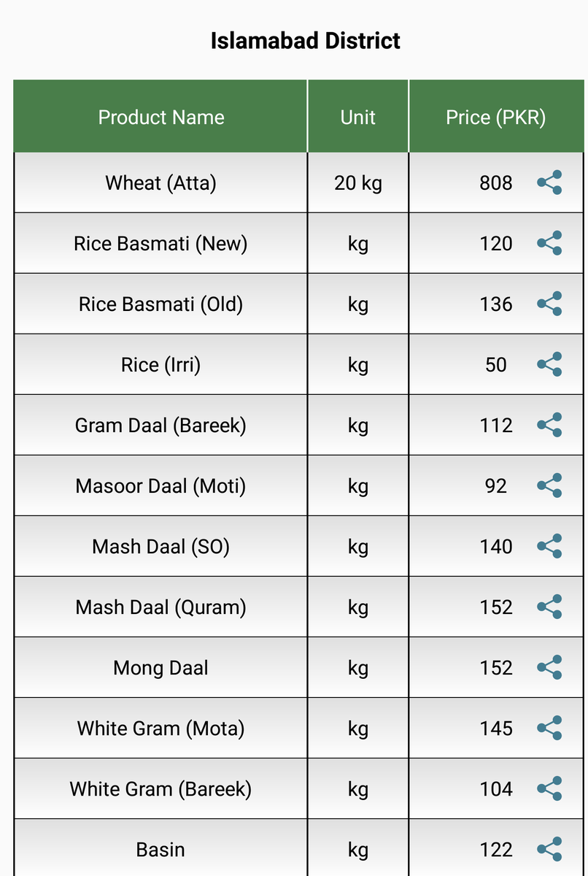This screenshot has width=588, height=876.
Task: Click the Product Name column header
Action: coord(161,118)
